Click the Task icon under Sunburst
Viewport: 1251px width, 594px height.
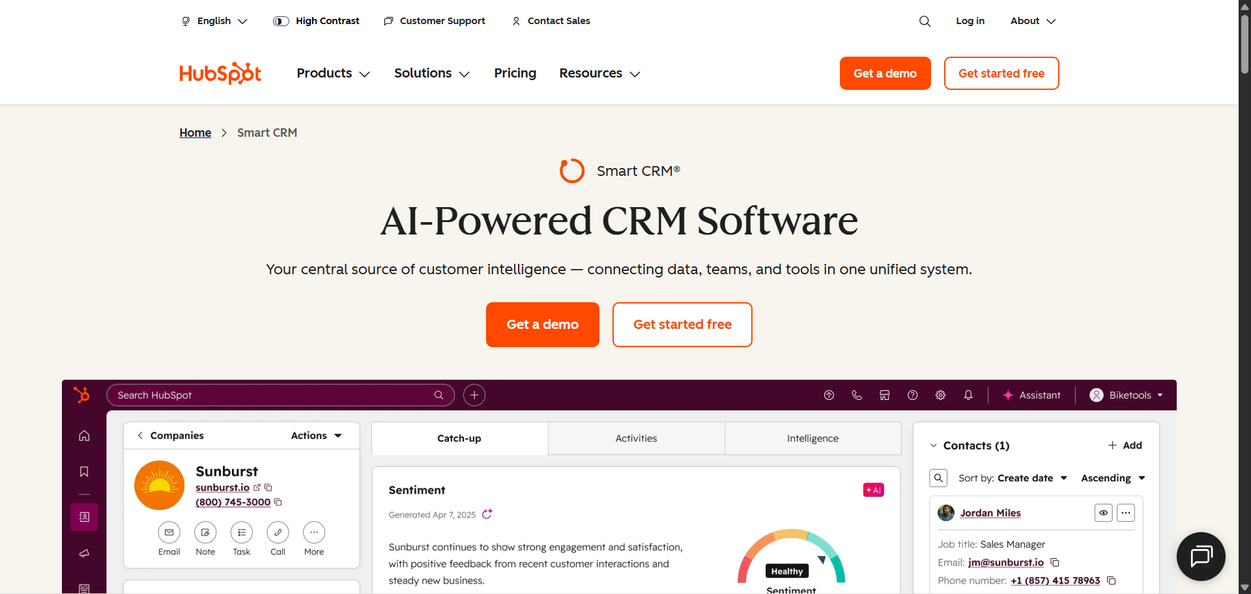(x=241, y=533)
